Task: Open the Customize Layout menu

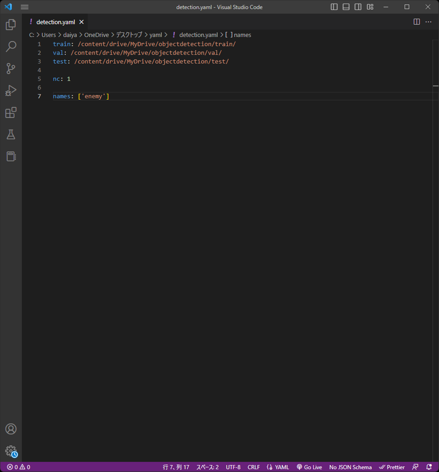Action: point(370,7)
